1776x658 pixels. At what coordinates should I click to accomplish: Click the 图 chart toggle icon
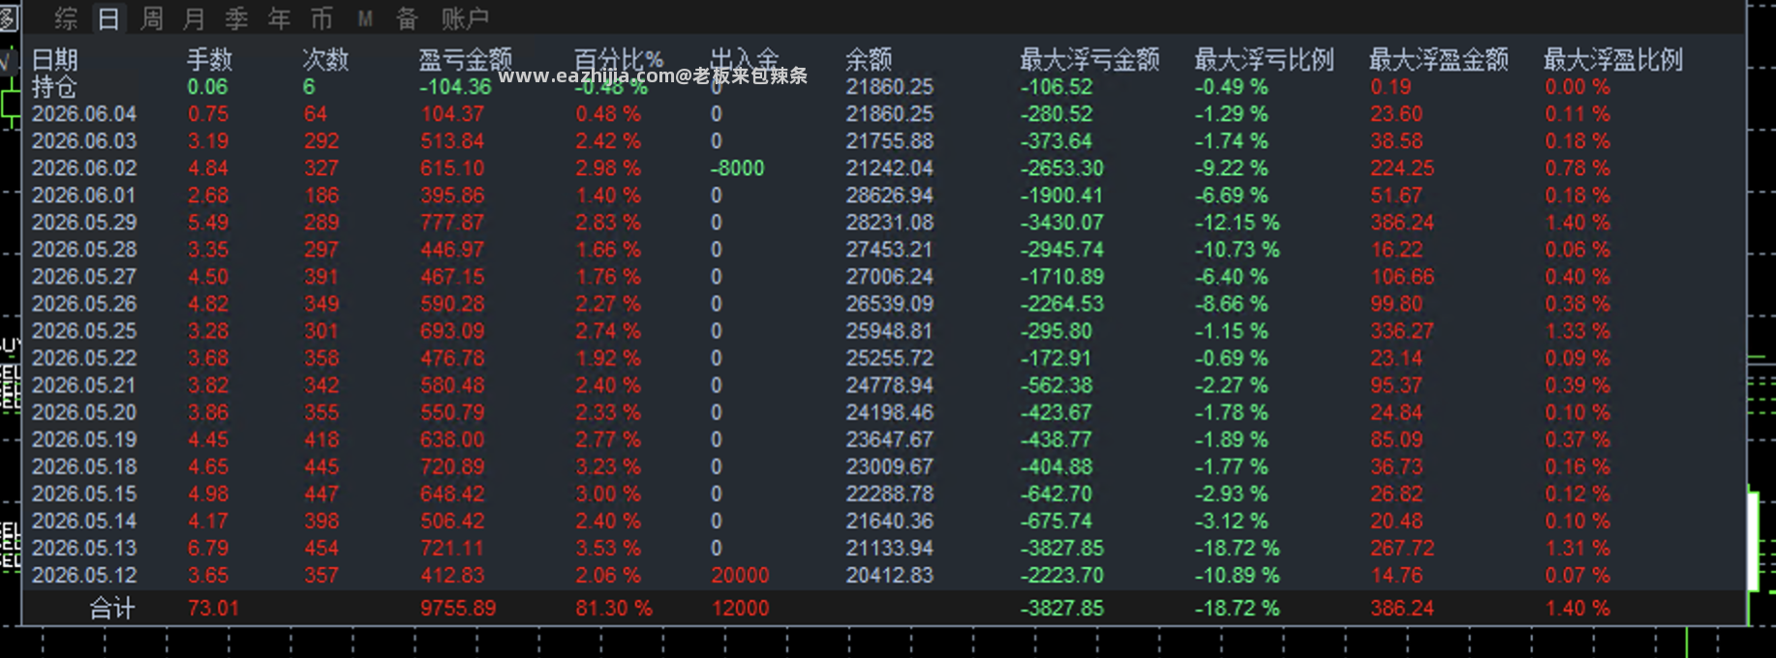click(9, 17)
